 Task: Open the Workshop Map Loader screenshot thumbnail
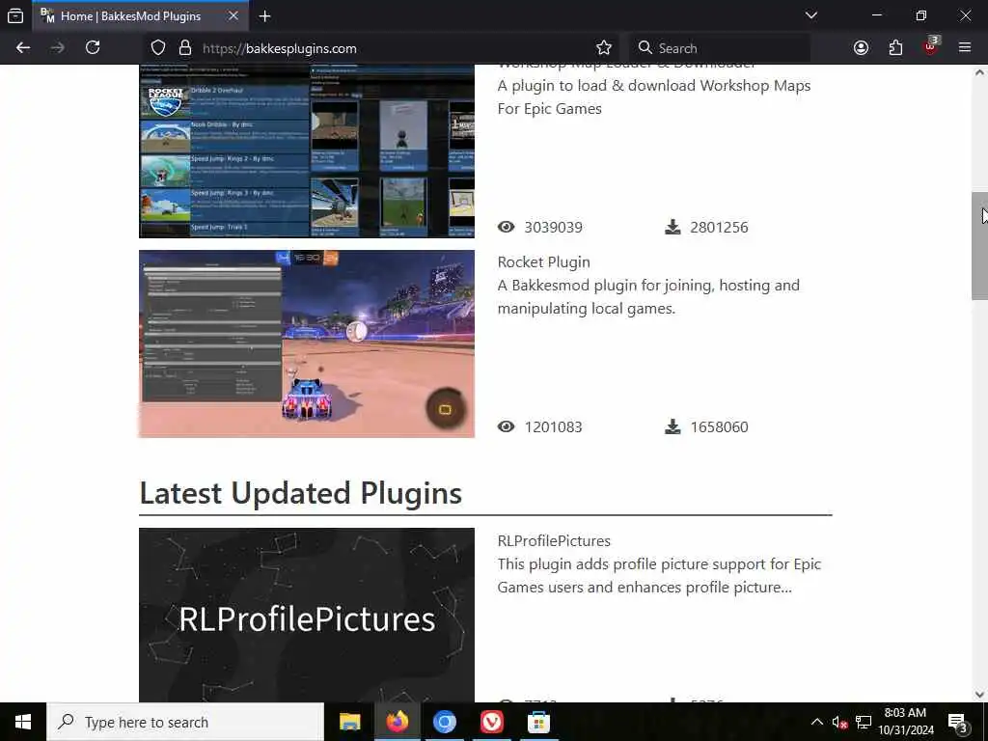(x=307, y=151)
